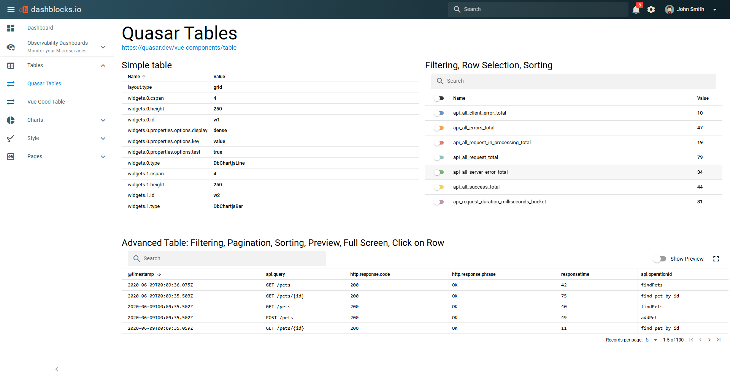Collapse the sidebar with the left chevron
The width and height of the screenshot is (730, 376).
point(57,369)
